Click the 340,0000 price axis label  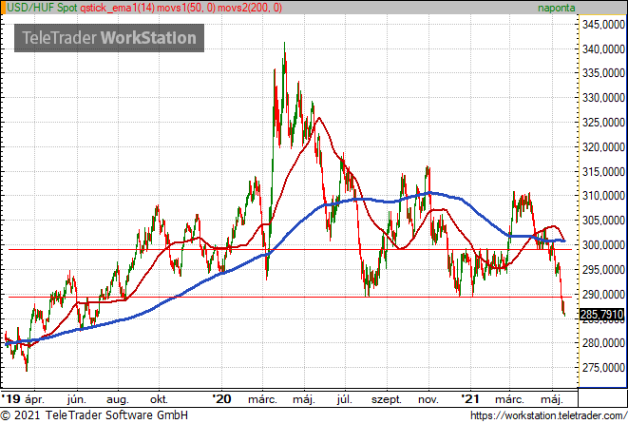coord(603,49)
